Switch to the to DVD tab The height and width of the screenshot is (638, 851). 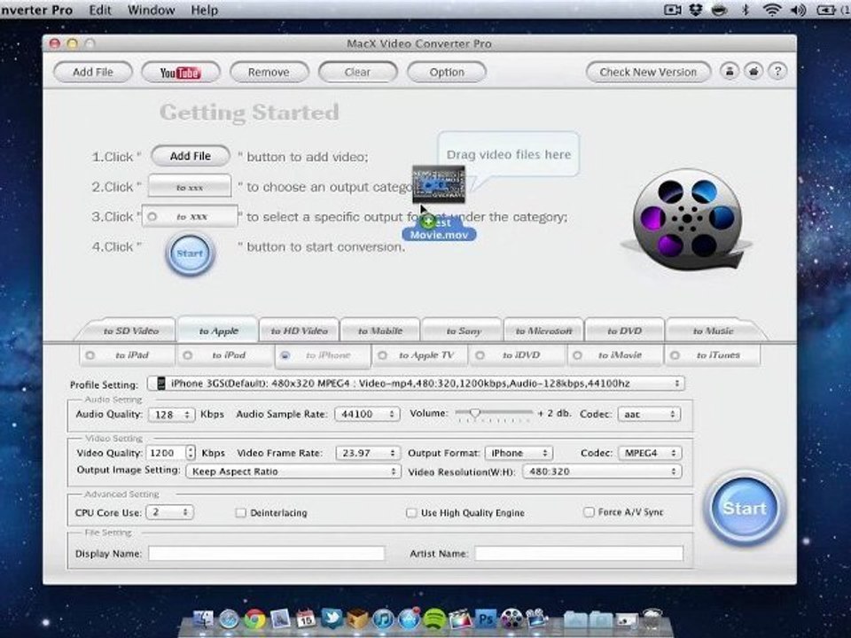[625, 331]
